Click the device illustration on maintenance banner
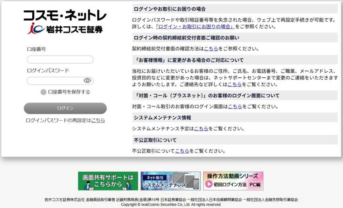Image resolution: width=343 pixels, height=208 pixels. pos(190,182)
